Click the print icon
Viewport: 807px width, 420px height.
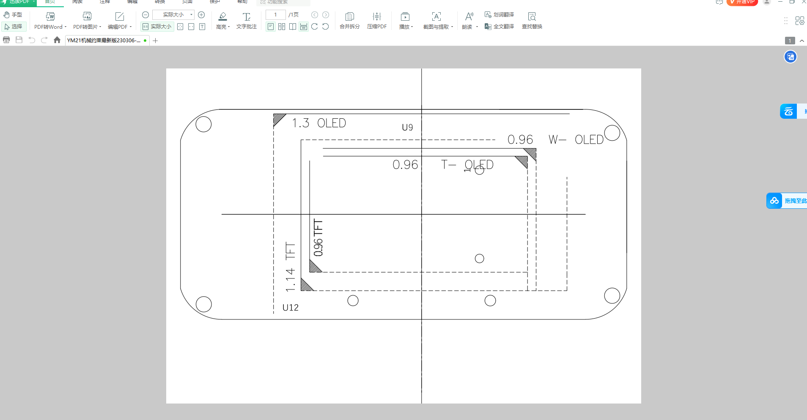click(x=6, y=40)
